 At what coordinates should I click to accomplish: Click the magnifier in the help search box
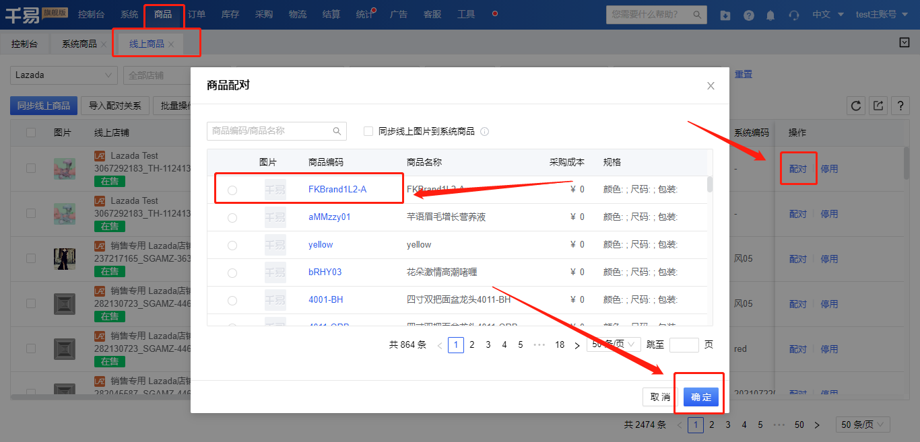[x=698, y=14]
